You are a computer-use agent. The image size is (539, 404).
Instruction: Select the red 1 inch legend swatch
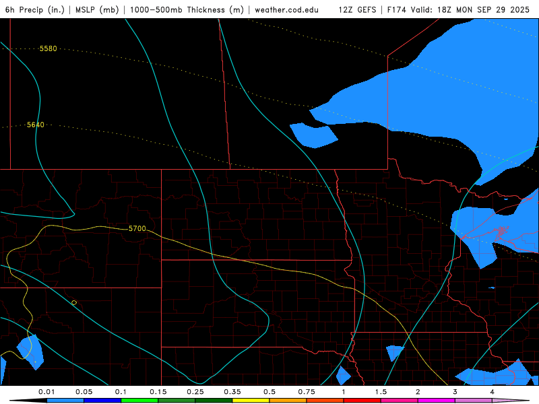362,401
